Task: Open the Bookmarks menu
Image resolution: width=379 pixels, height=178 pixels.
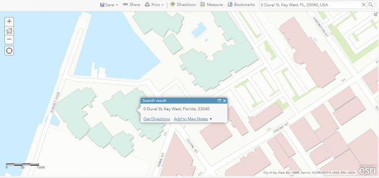Action: click(241, 4)
